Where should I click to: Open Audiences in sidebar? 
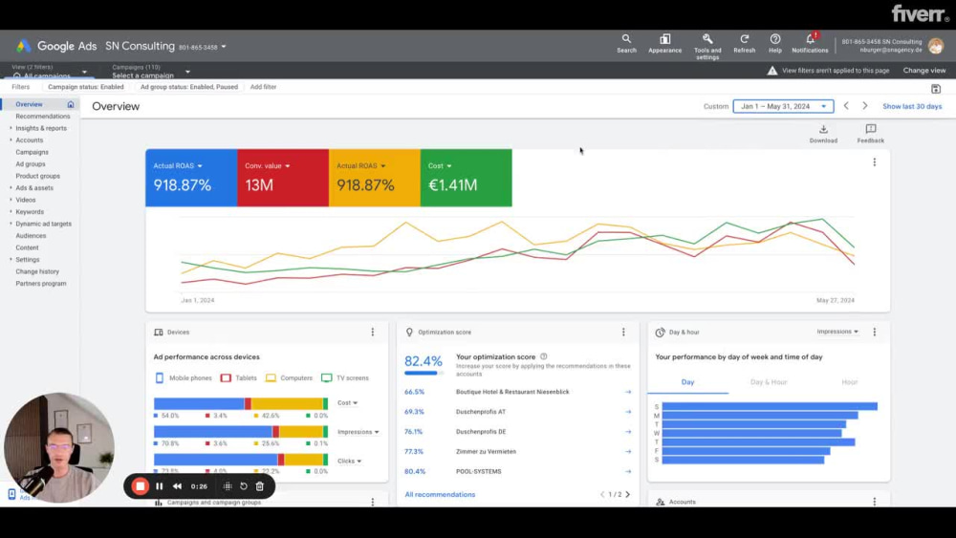pyautogui.click(x=31, y=236)
